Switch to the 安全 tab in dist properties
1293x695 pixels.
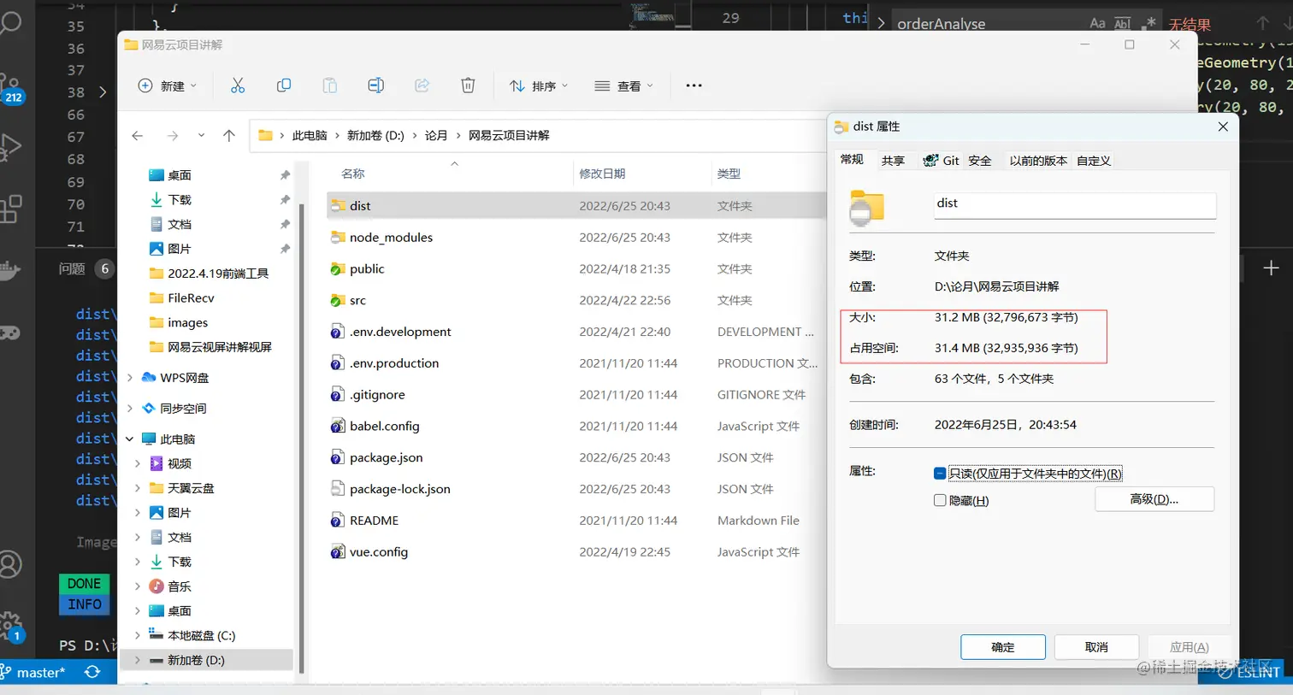pyautogui.click(x=980, y=161)
